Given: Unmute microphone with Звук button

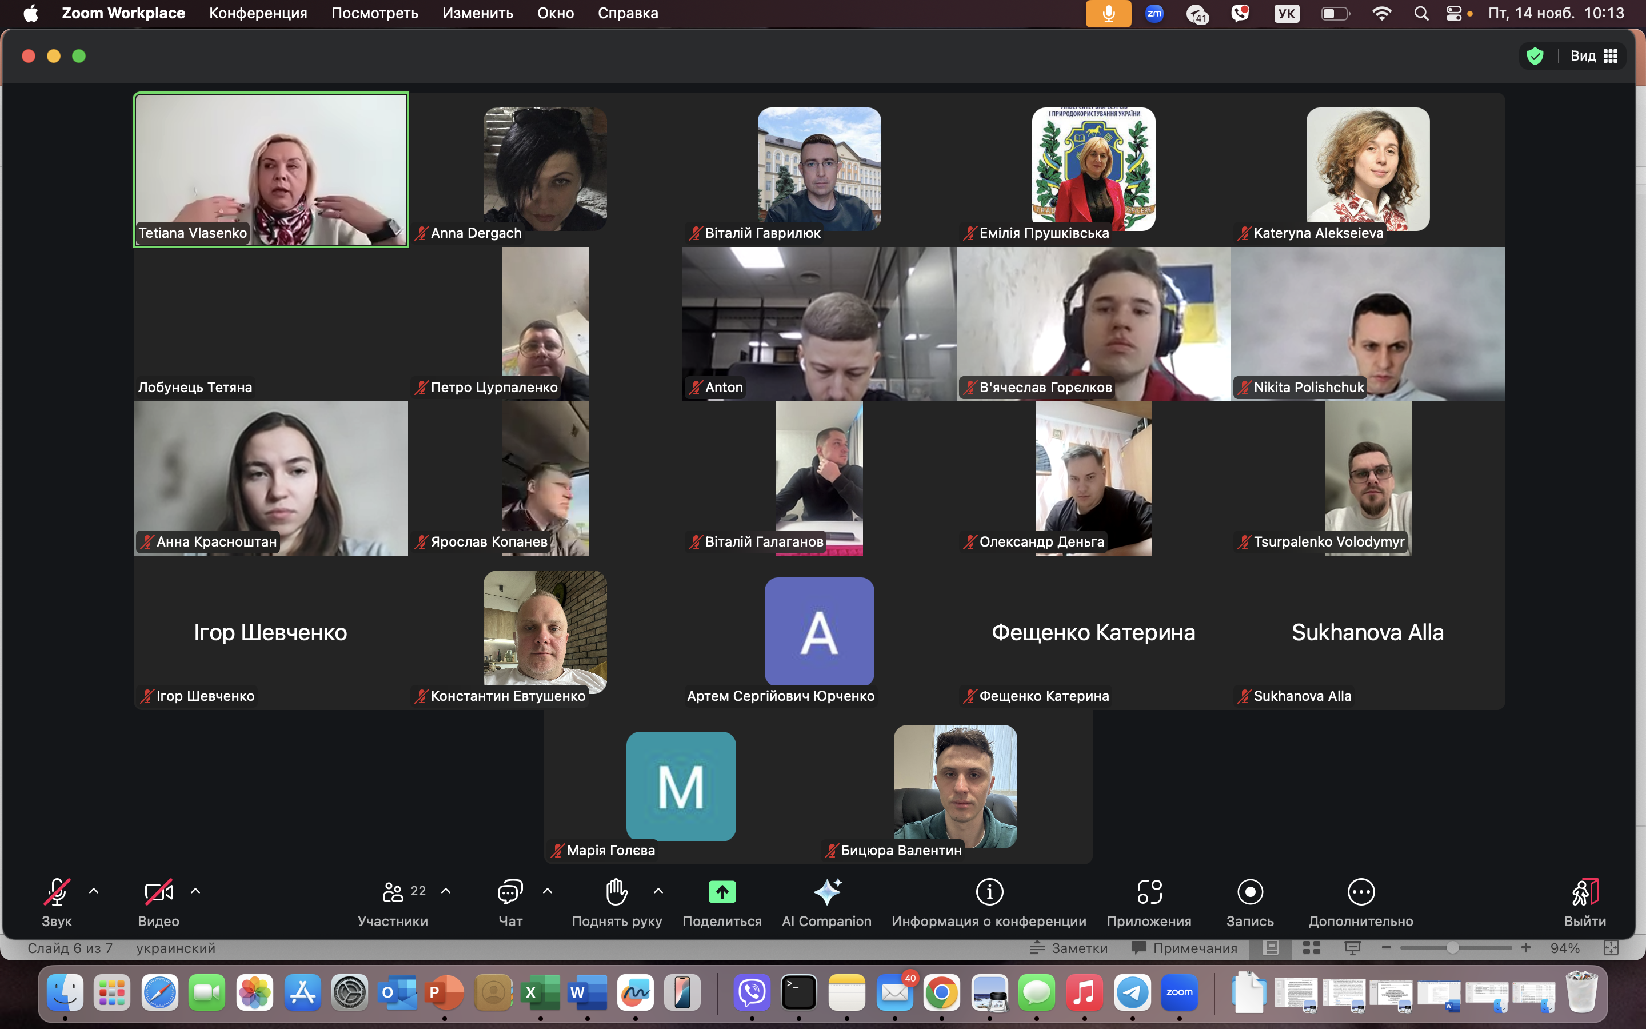Looking at the screenshot, I should pyautogui.click(x=57, y=892).
